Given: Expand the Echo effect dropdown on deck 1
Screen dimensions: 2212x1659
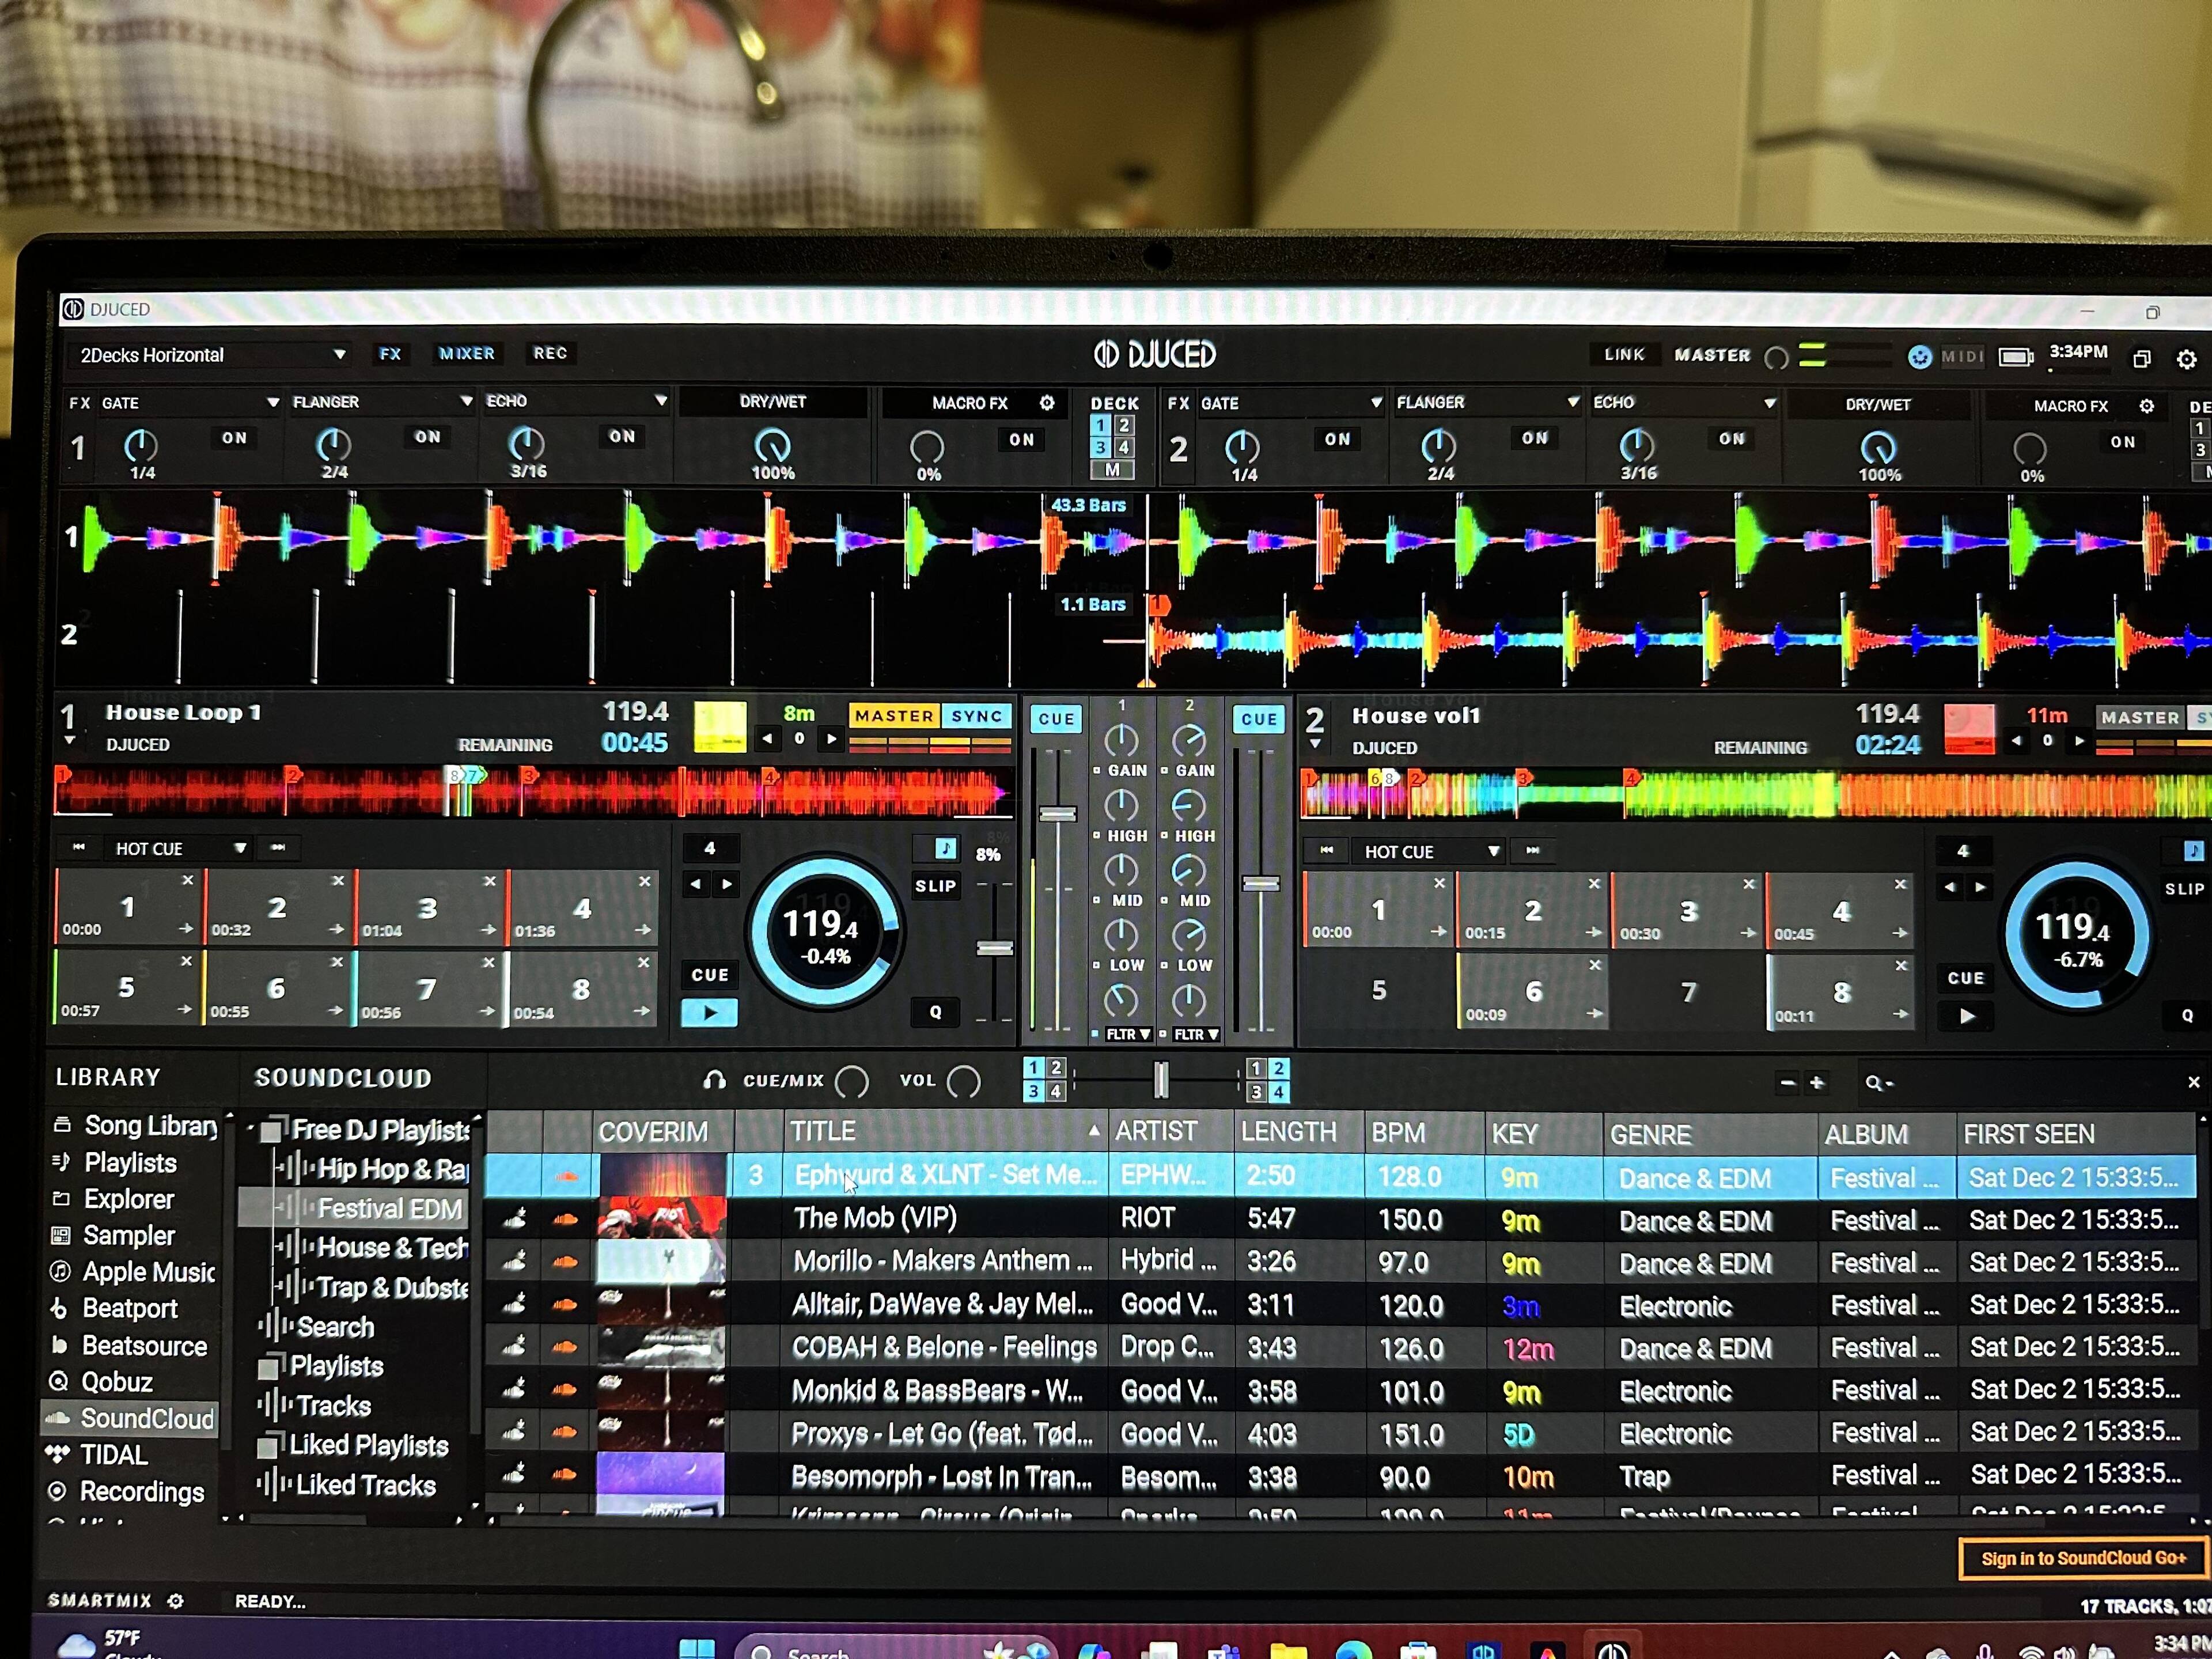Looking at the screenshot, I should point(660,401).
